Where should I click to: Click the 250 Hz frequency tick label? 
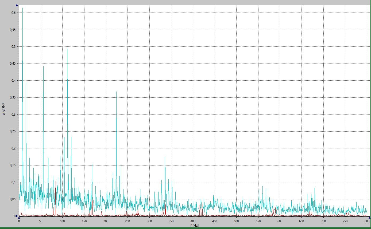[x=127, y=221]
